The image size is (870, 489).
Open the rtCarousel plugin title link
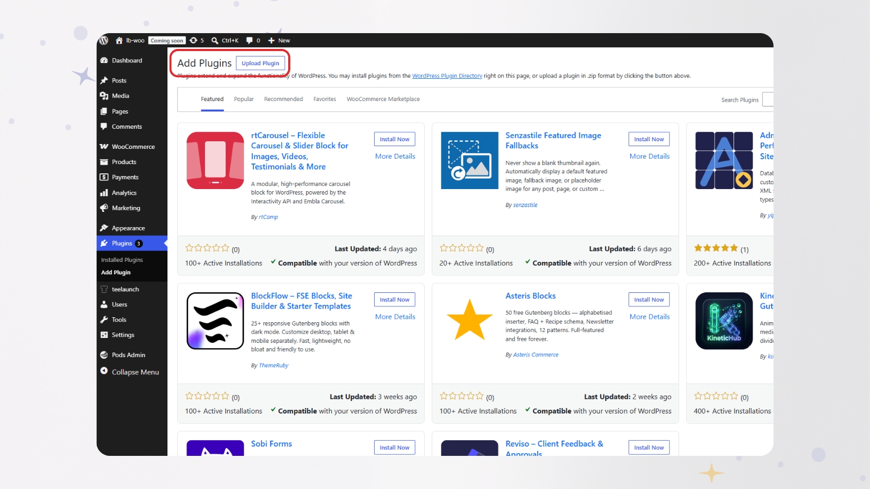300,151
